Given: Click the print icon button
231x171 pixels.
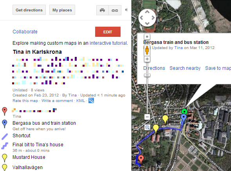Looking at the screenshot, I should pos(103,10).
